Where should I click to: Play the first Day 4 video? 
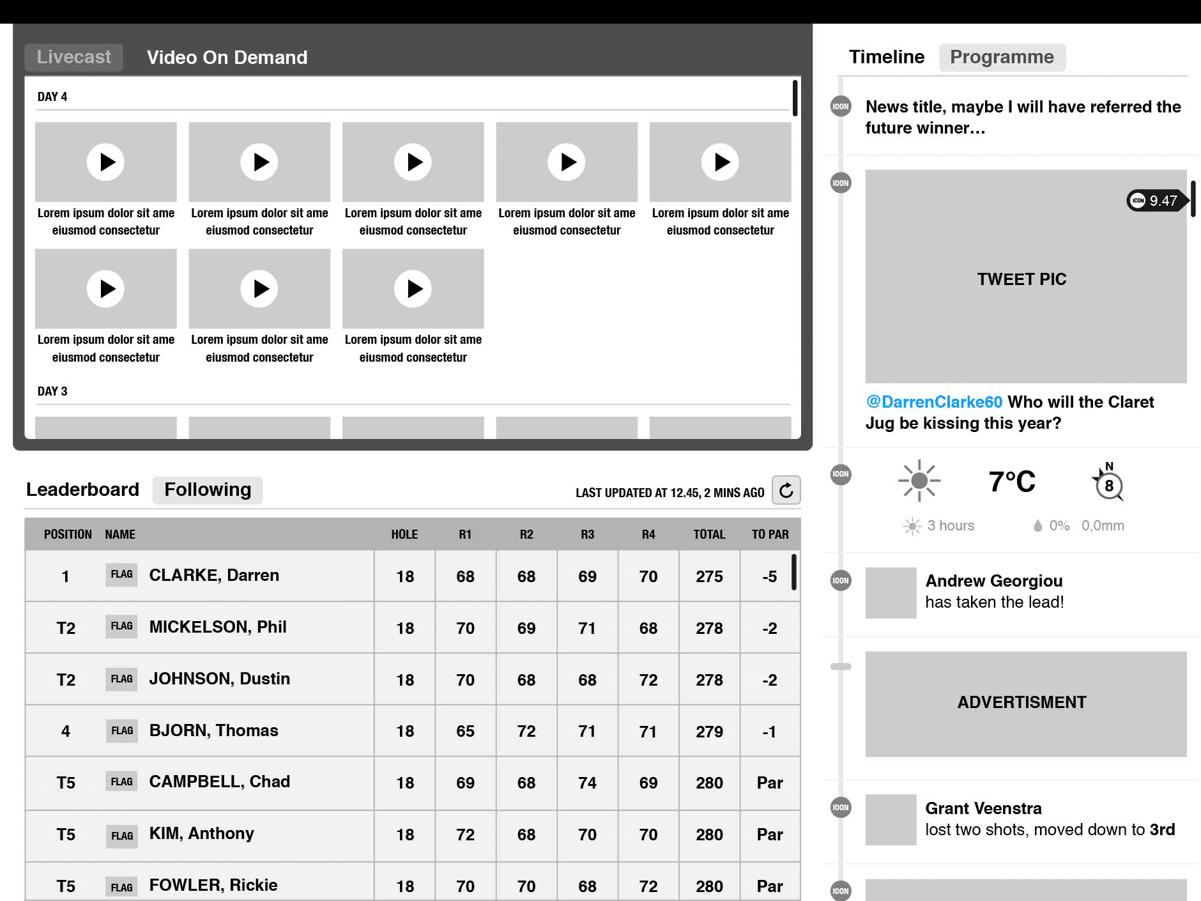pyautogui.click(x=106, y=162)
